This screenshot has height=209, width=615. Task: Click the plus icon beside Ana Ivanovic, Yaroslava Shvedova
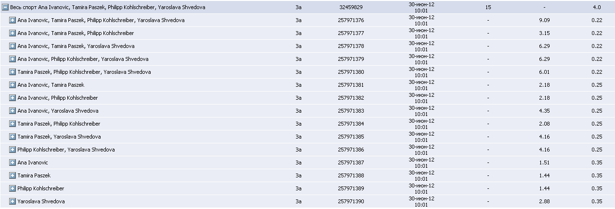[13, 111]
